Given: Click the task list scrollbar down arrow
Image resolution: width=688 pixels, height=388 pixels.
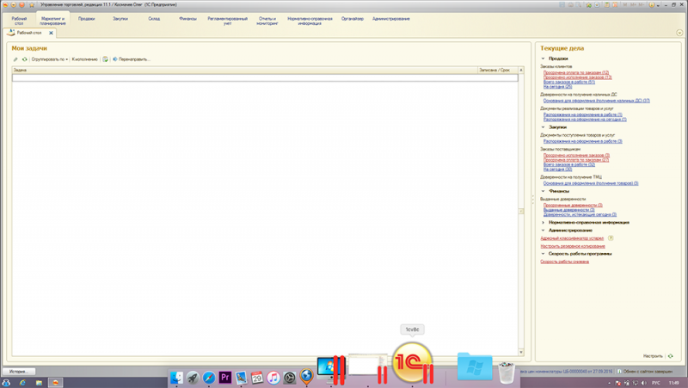Looking at the screenshot, I should click(521, 352).
